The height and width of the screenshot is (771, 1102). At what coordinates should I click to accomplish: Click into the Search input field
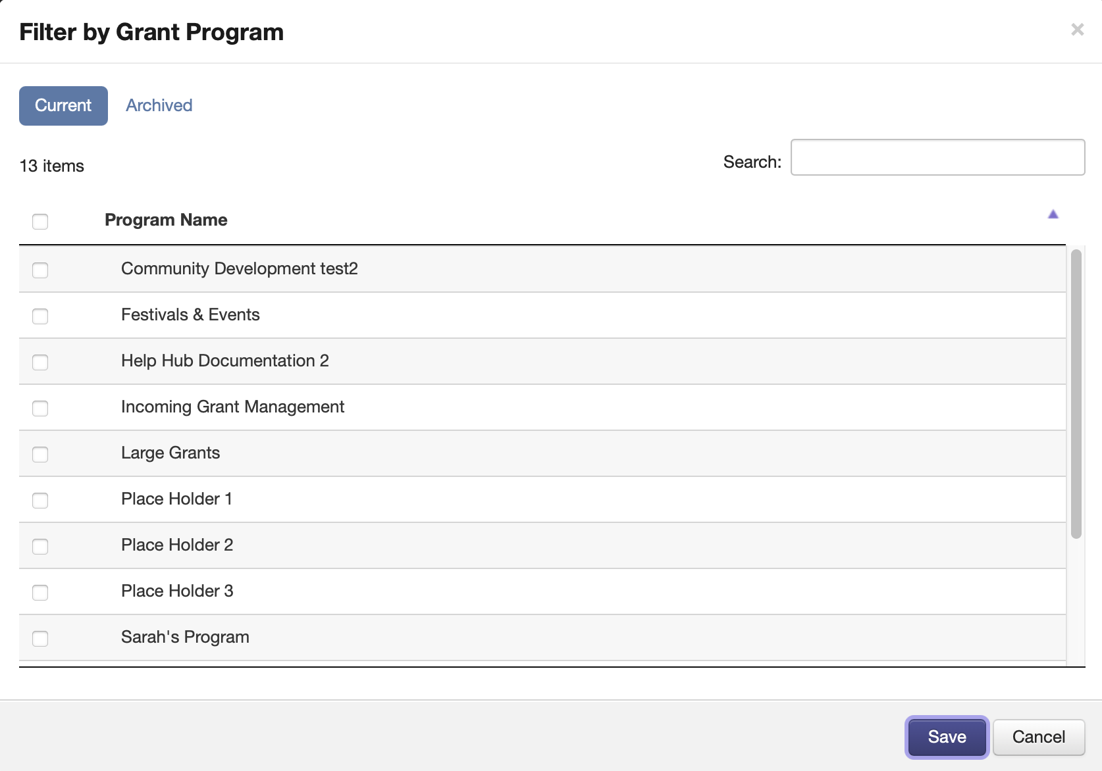tap(937, 157)
